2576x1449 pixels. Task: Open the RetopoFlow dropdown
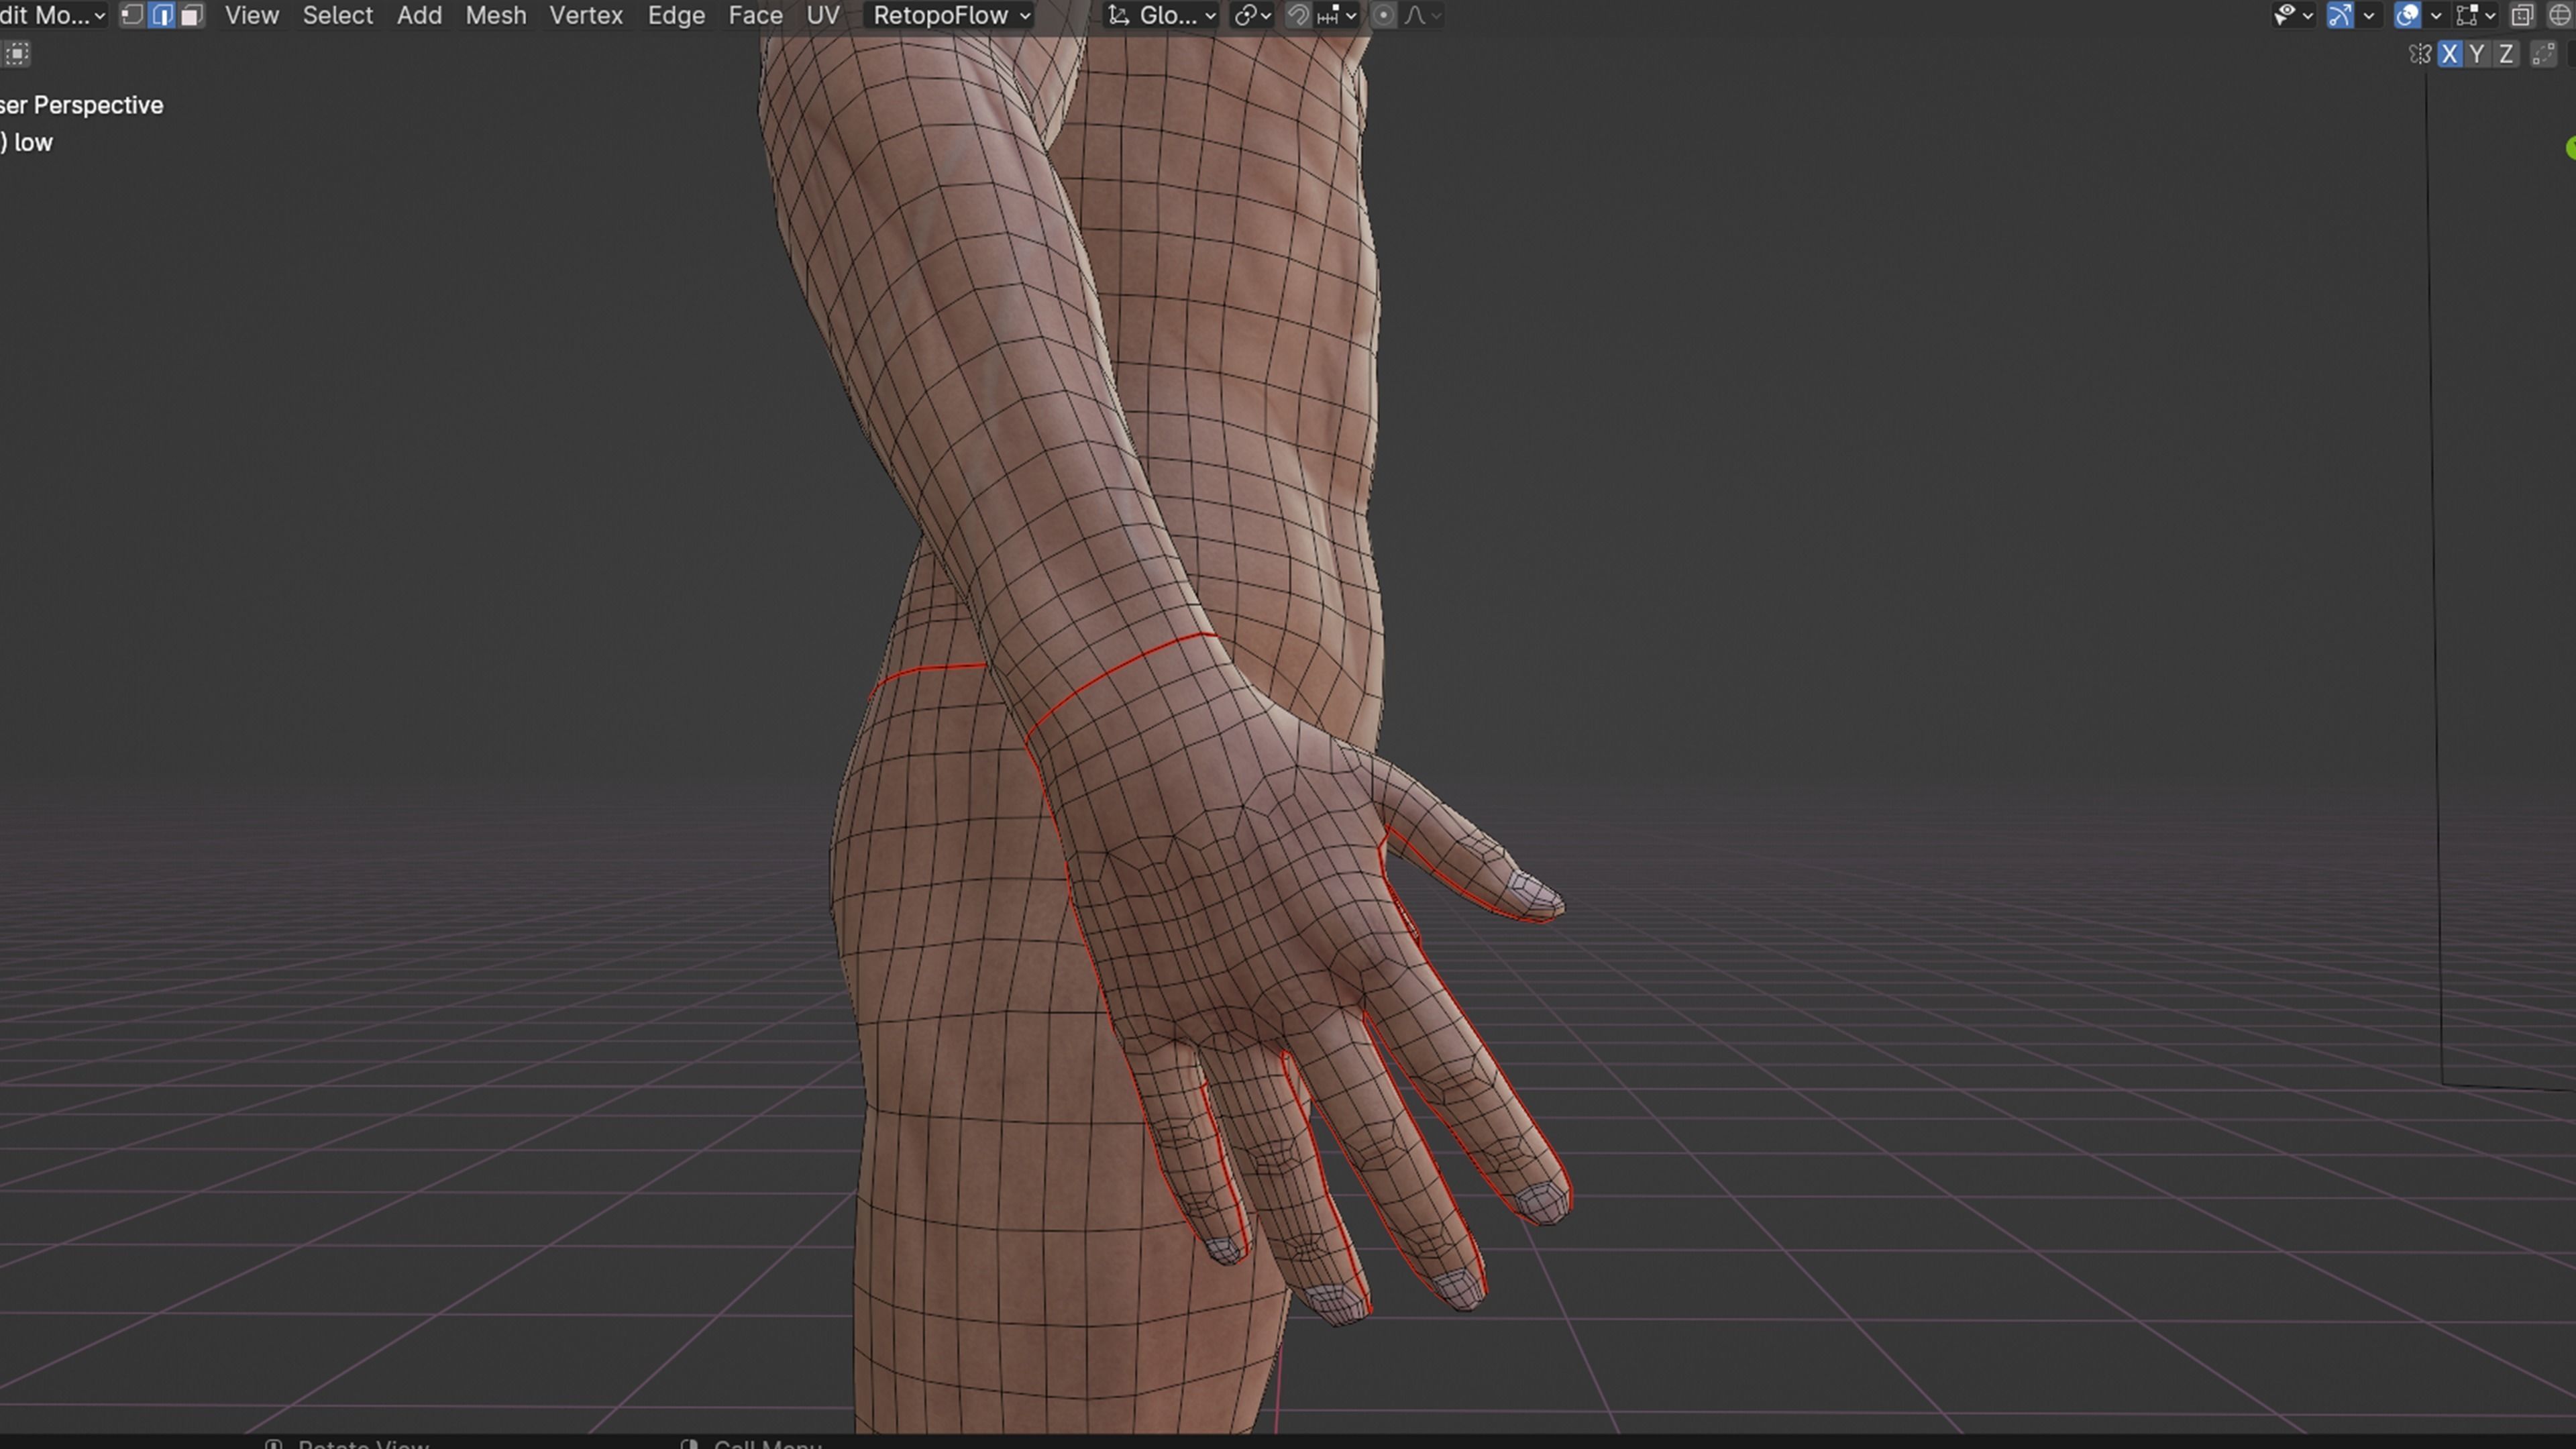click(x=951, y=15)
